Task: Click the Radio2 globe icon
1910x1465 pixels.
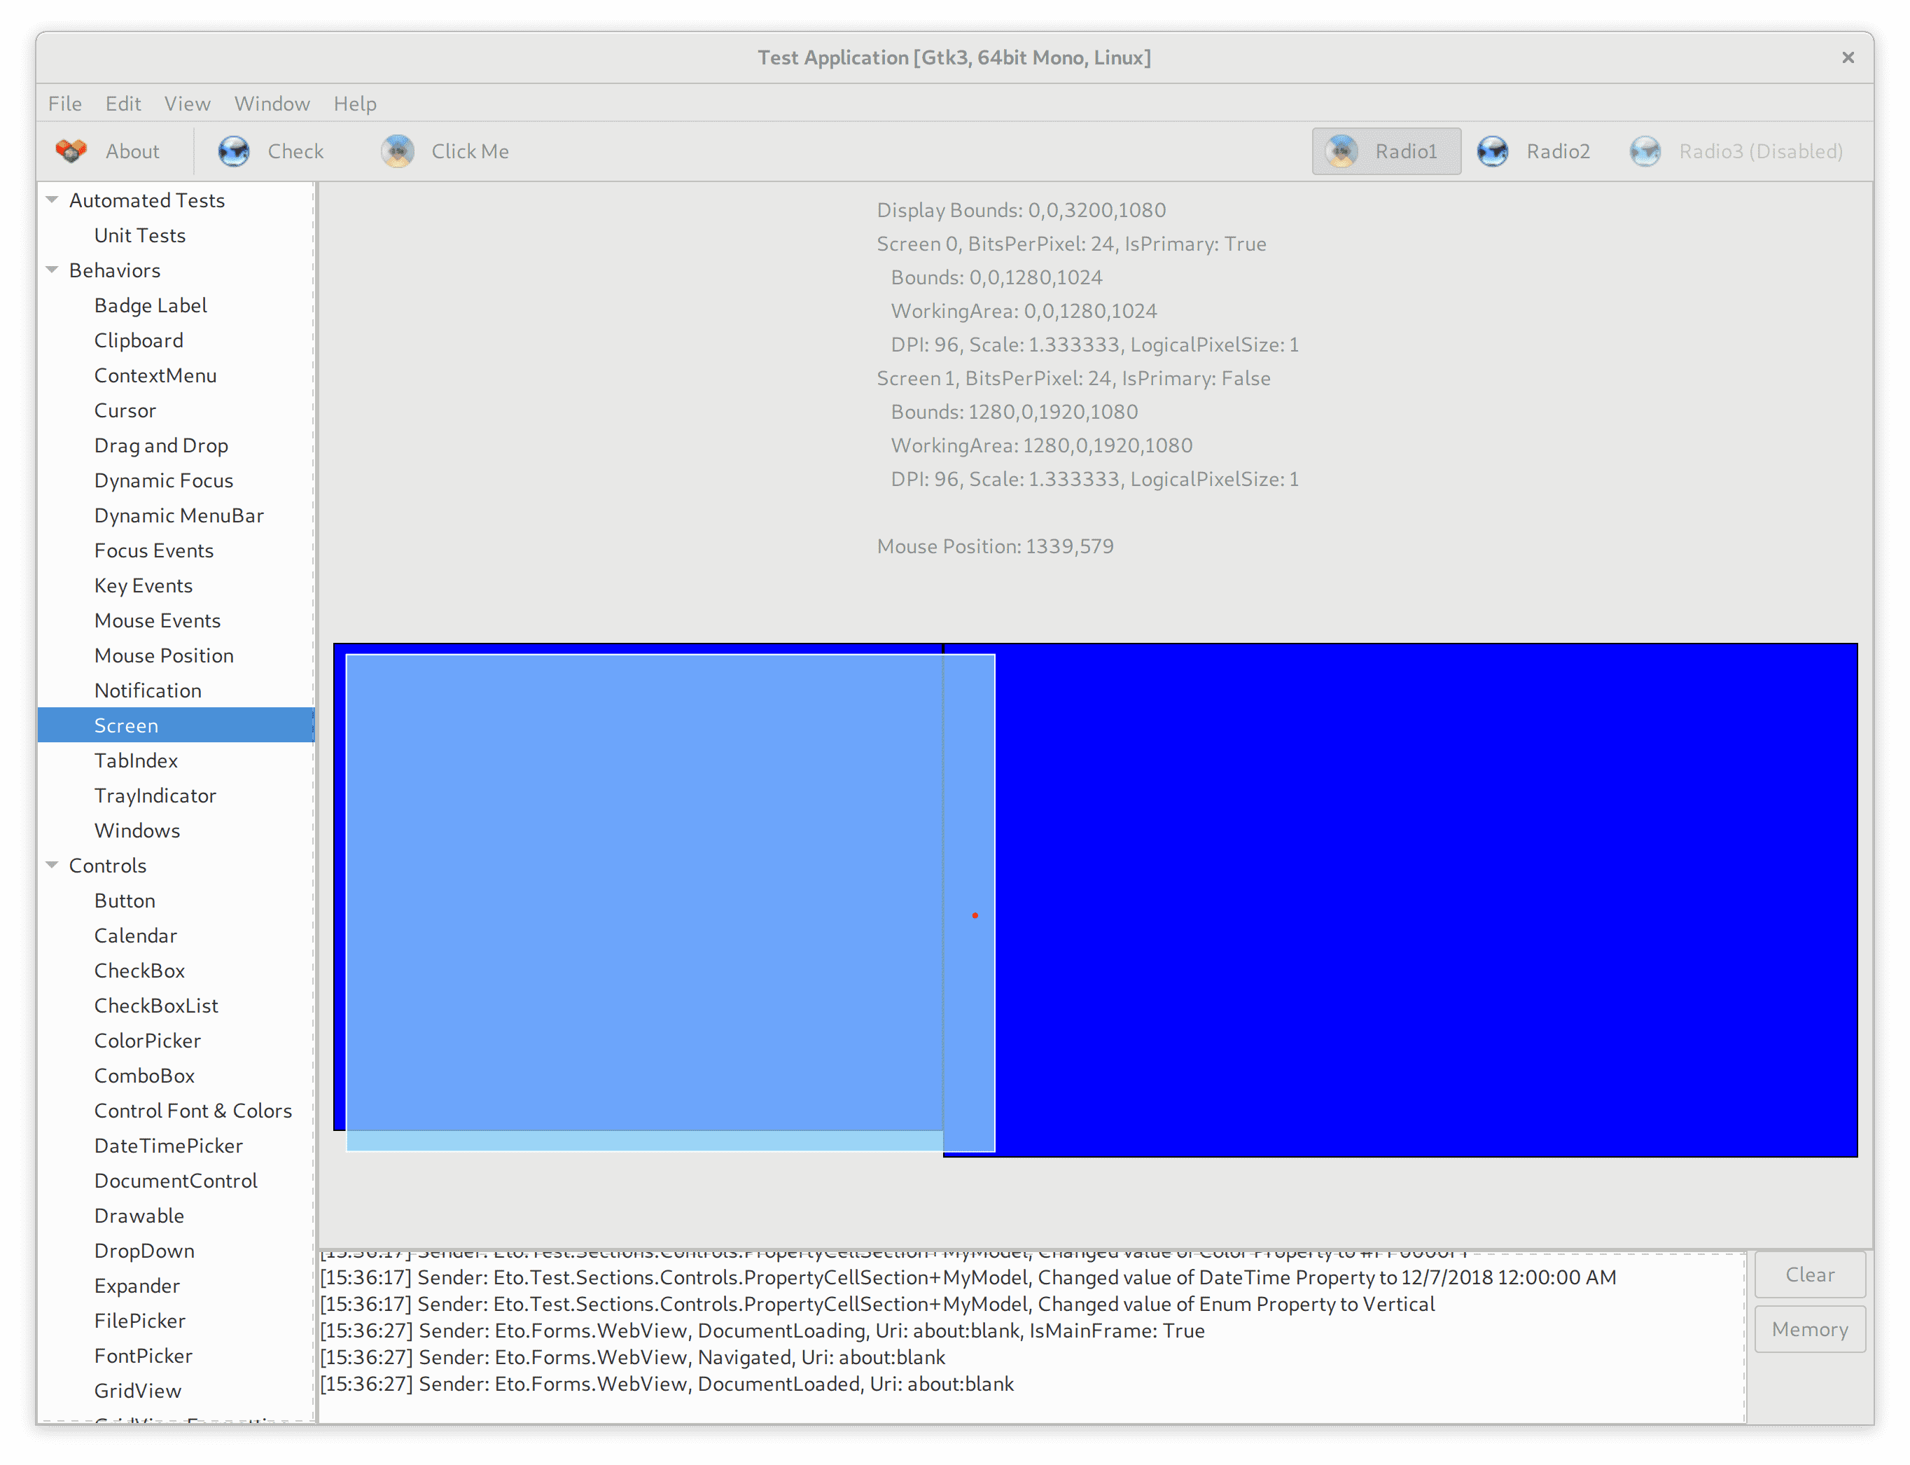Action: click(x=1493, y=150)
